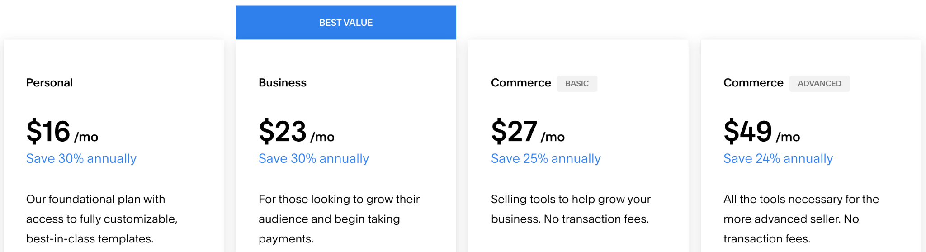926x252 pixels.
Task: Select the Commerce title beside ADVANCED badge
Action: [753, 83]
